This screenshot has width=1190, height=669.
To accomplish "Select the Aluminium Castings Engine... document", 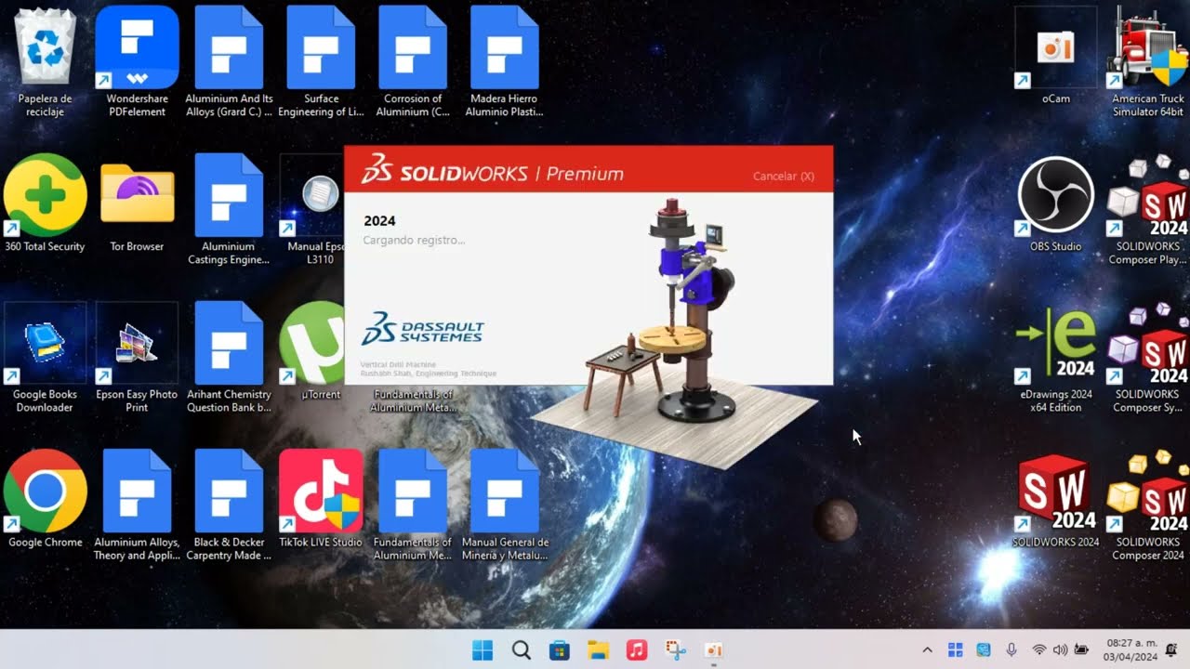I will (229, 210).
